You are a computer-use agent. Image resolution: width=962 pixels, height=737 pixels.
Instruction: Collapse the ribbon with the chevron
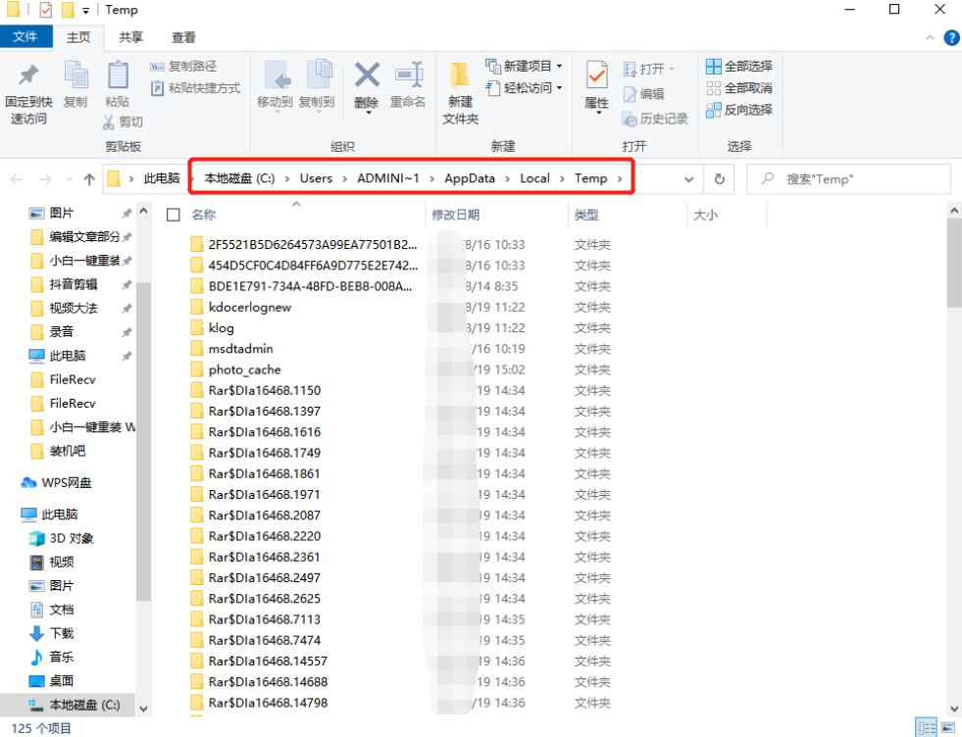(930, 38)
